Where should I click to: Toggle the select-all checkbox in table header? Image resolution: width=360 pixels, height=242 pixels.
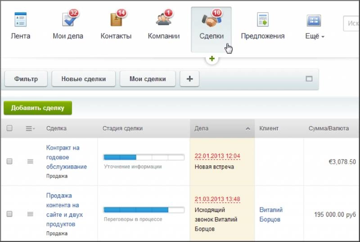(x=9, y=128)
